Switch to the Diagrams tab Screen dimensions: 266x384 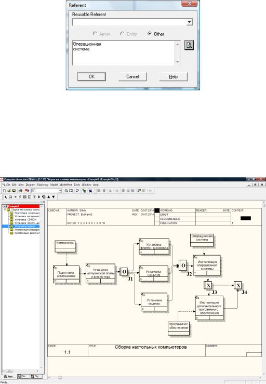coord(23,376)
